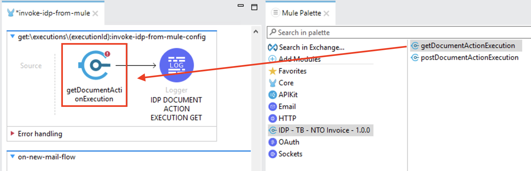Select the APIKit palette category
Viewport: 531px width, 171px height.
click(x=288, y=95)
